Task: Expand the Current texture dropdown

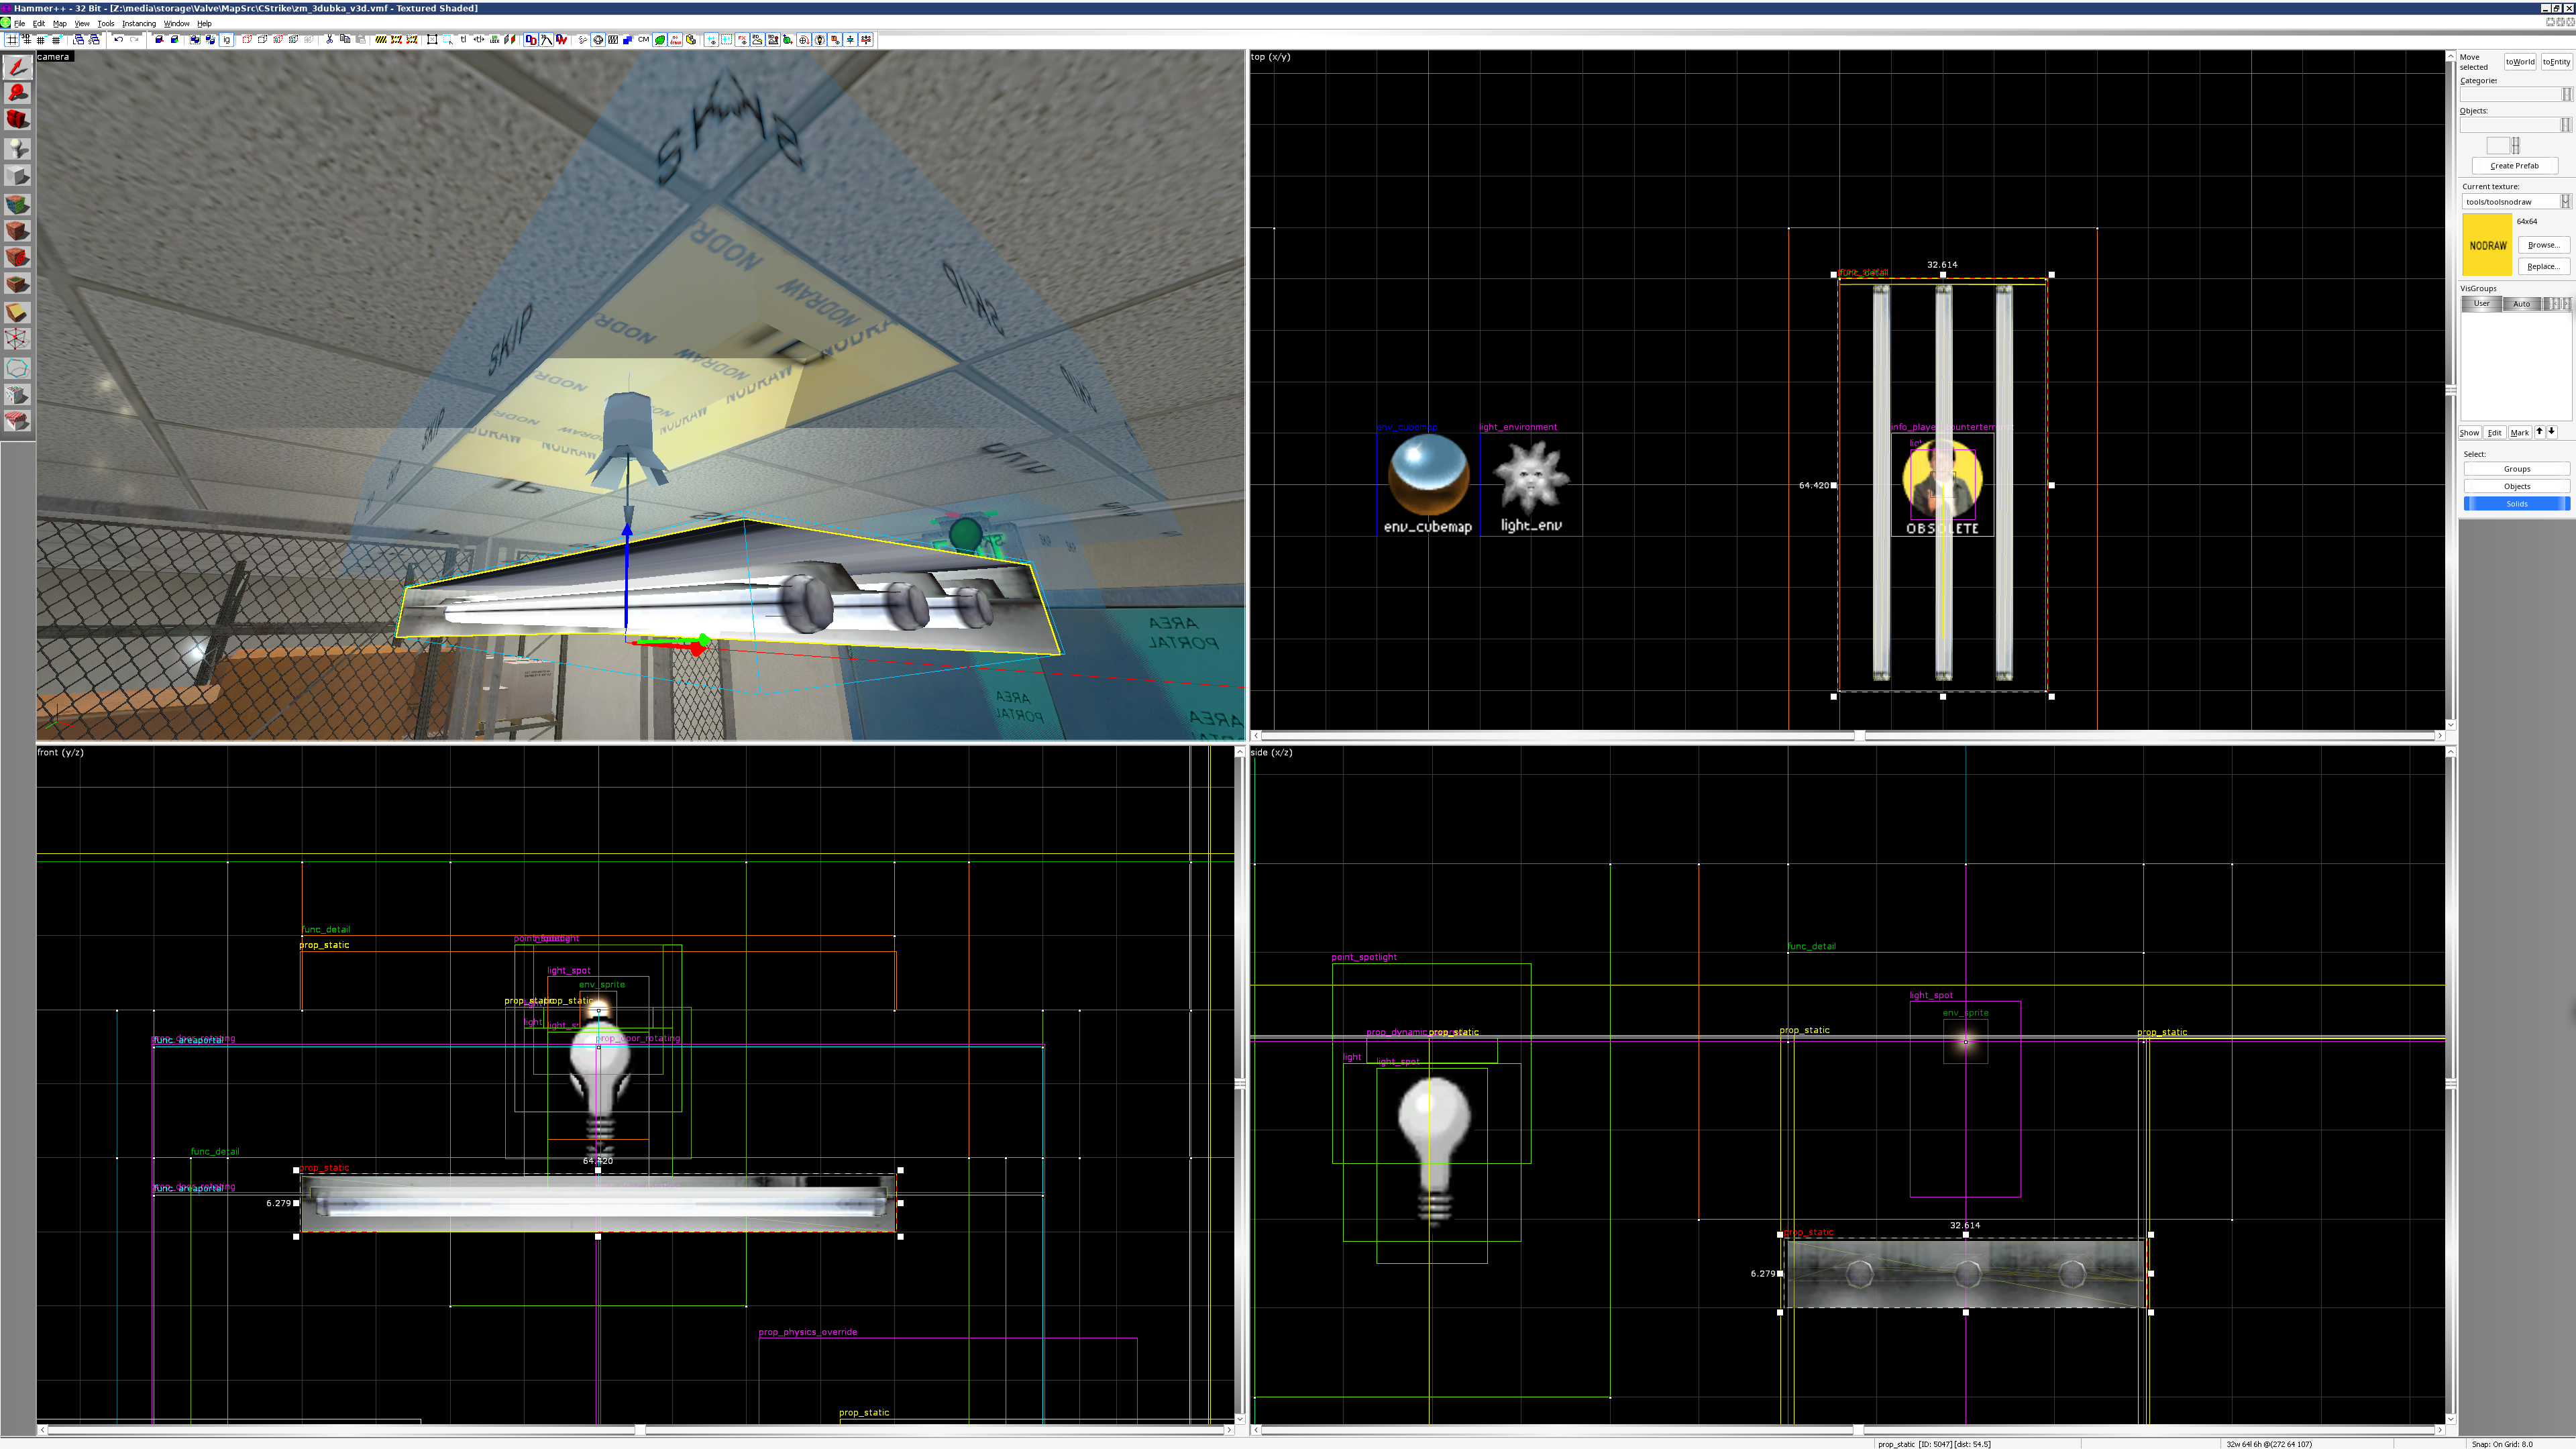Action: pyautogui.click(x=2565, y=201)
